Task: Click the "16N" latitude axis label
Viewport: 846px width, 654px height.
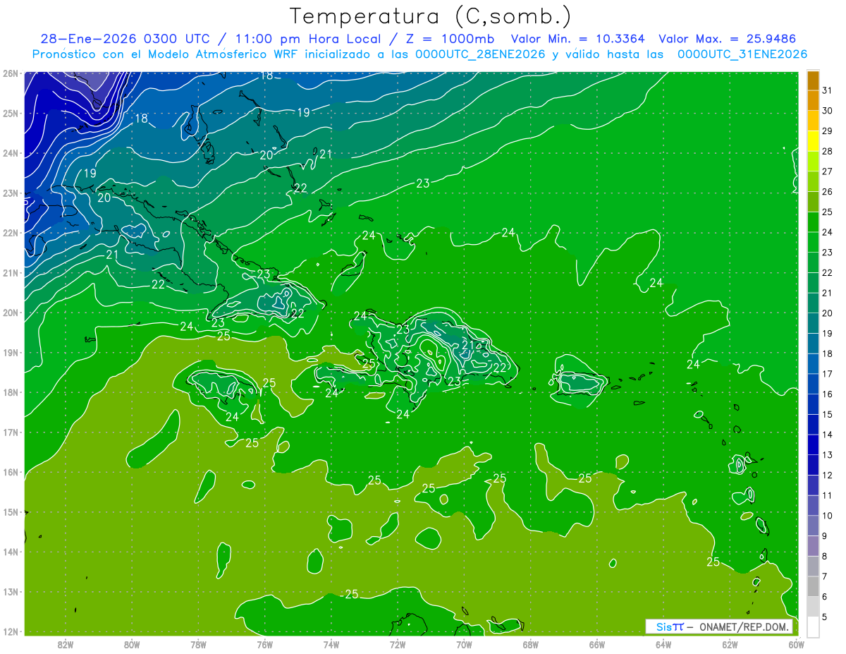Action: [x=10, y=472]
